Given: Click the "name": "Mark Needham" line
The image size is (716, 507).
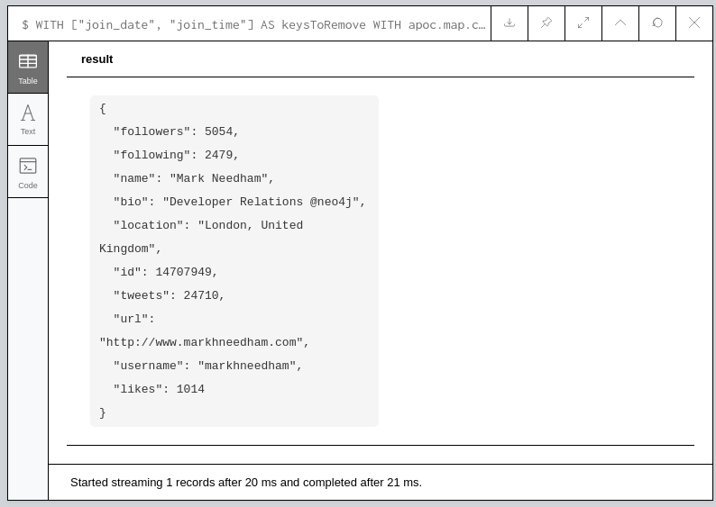Looking at the screenshot, I should (x=193, y=179).
